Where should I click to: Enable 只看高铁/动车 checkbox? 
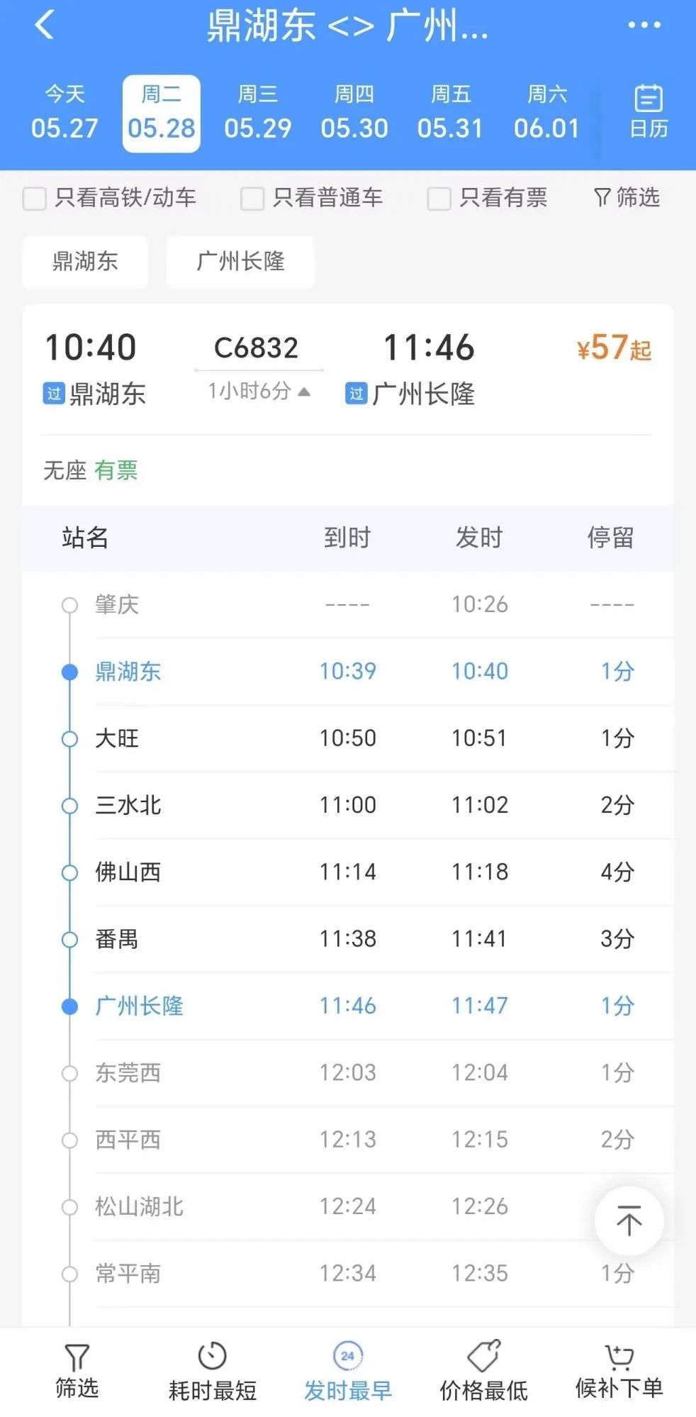tap(35, 199)
